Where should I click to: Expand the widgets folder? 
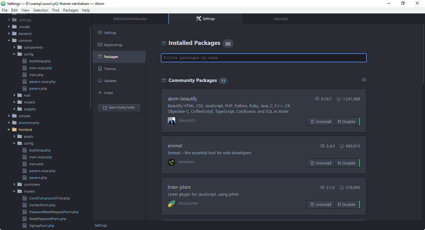14,109
